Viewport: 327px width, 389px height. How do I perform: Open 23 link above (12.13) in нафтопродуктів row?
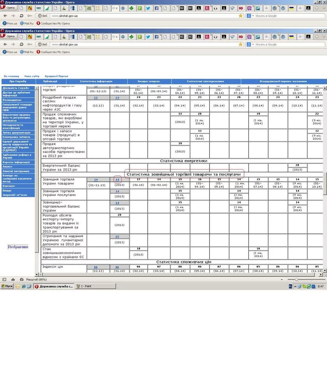click(x=96, y=98)
